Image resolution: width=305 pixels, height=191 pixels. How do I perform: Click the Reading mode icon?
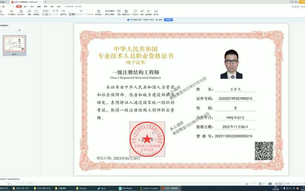(x=36, y=12)
